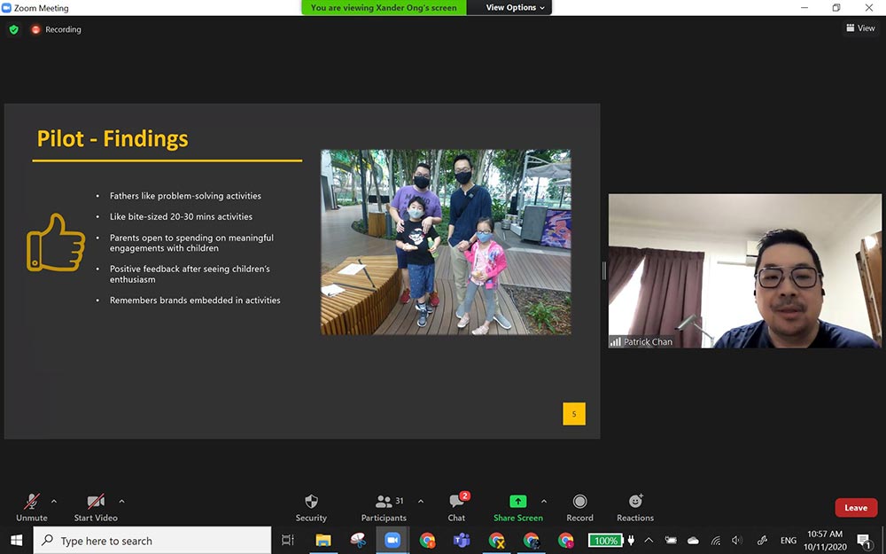Screen dimensions: 886x554
Task: Unmute the microphone
Action: point(32,502)
